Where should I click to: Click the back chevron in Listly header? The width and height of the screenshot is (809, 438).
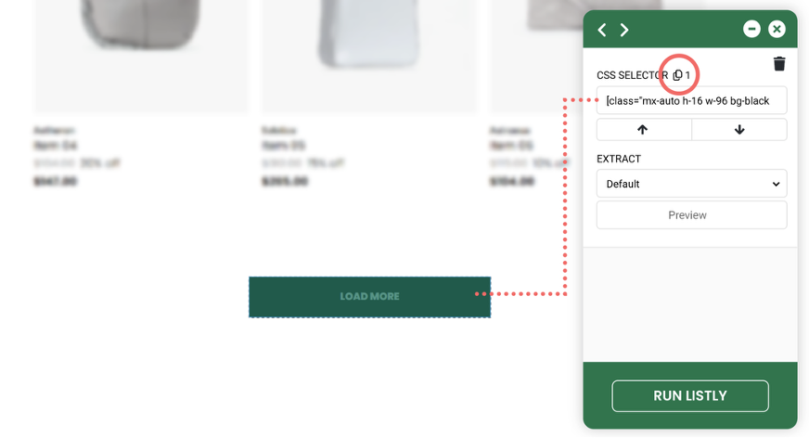602,30
